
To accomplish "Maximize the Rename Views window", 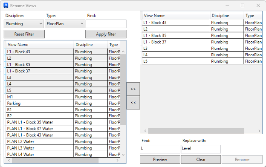I will click(x=243, y=6).
